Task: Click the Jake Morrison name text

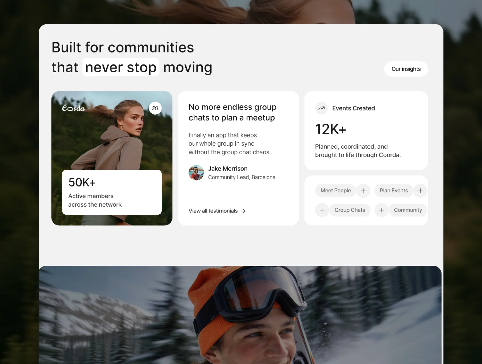Action: [228, 169]
